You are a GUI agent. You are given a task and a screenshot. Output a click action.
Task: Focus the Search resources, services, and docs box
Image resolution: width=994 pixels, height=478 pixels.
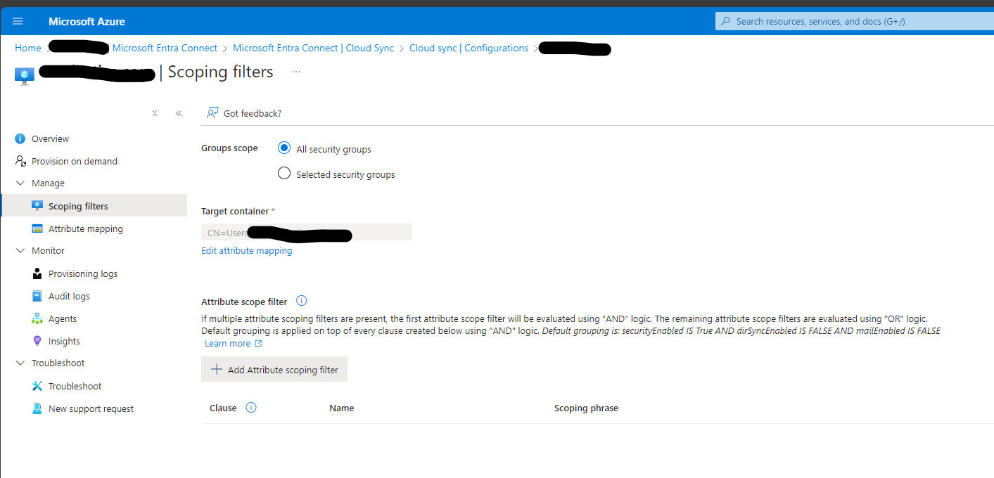pos(854,22)
